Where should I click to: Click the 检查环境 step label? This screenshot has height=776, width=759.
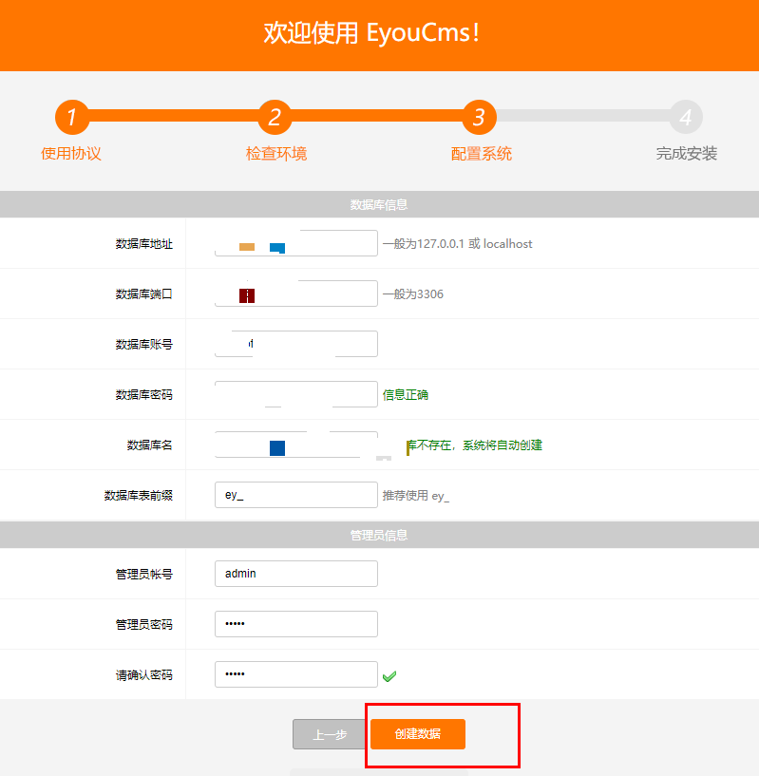click(276, 154)
